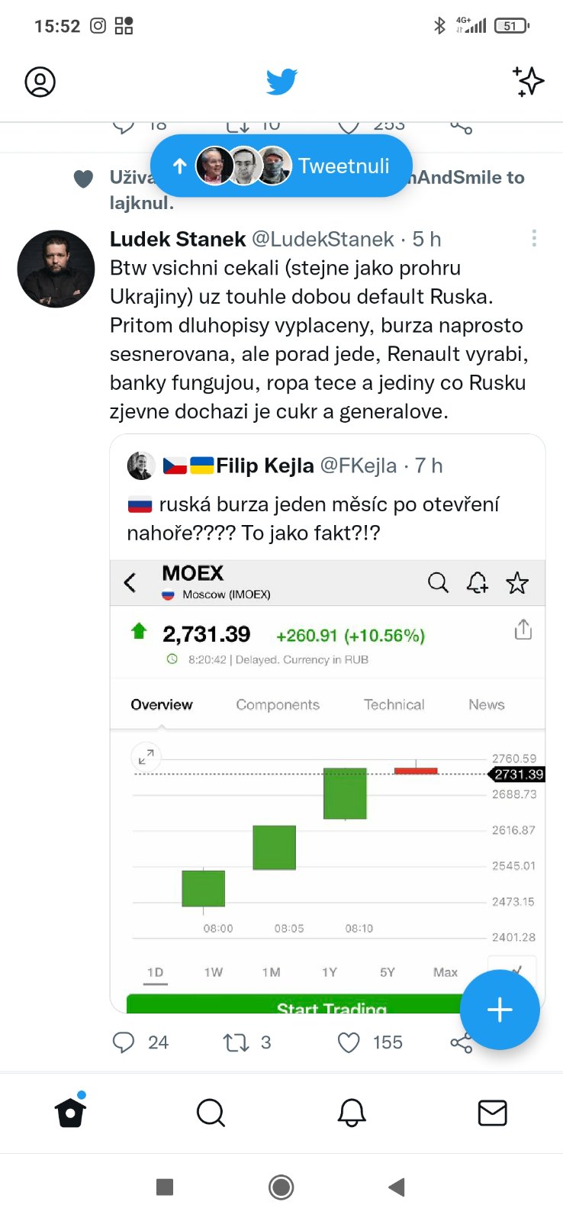Screen dimensions: 563x1221
Task: Reply to Ludek Stanek's tweet
Action: click(x=124, y=1042)
